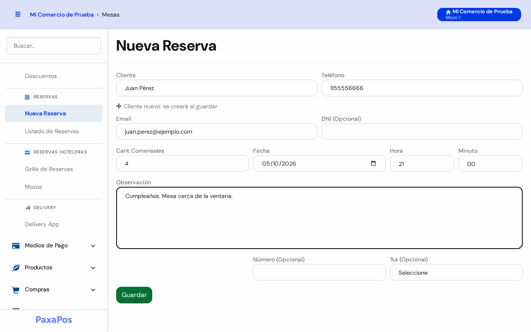Click the home icon in commerce badge
This screenshot has height=332, width=531.
pyautogui.click(x=448, y=12)
